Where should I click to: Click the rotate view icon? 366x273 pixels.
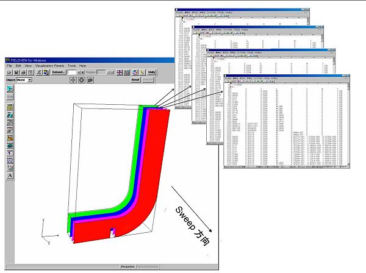click(82, 80)
